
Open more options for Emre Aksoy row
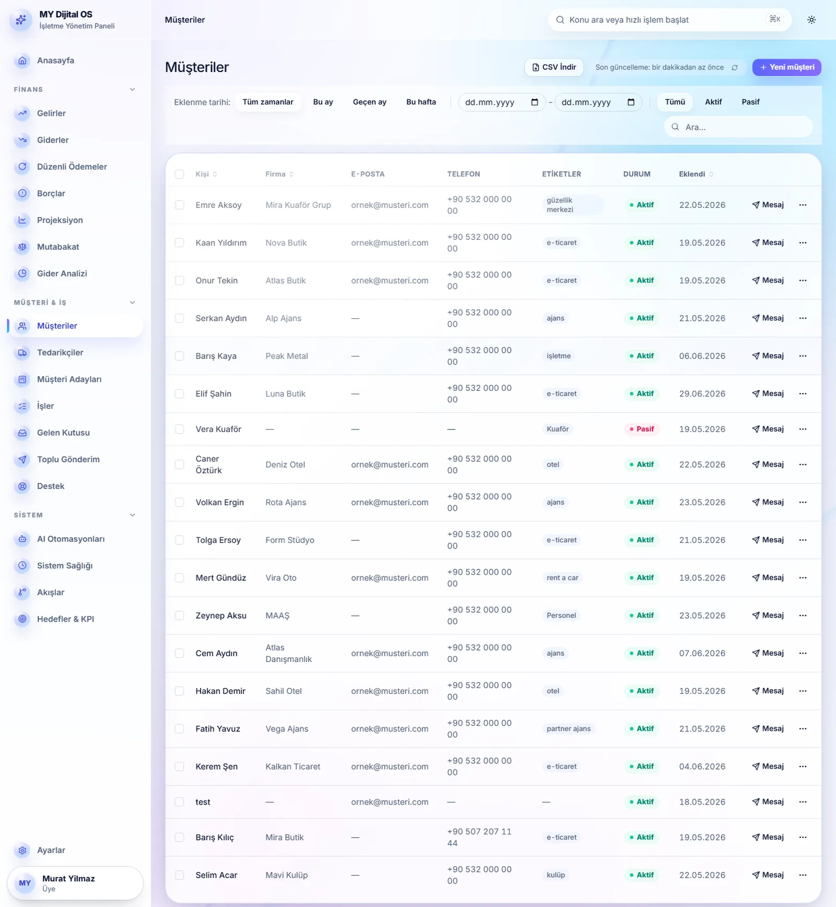tap(803, 205)
